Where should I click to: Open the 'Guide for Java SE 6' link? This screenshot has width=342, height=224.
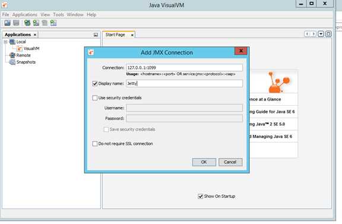point(272,112)
